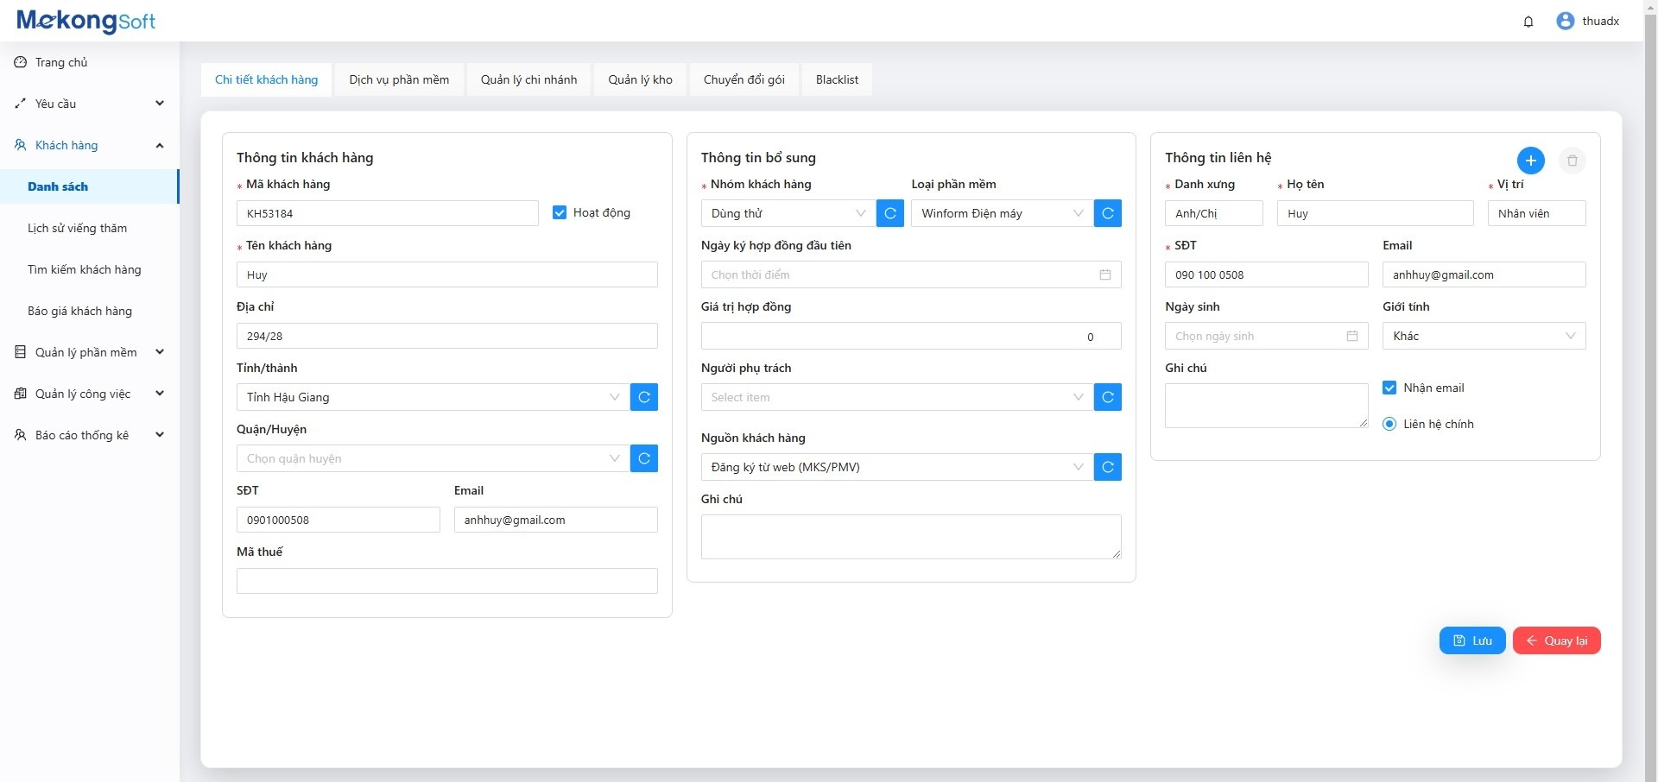The image size is (1658, 782).
Task: Click the trash icon in contact info
Action: (x=1572, y=161)
